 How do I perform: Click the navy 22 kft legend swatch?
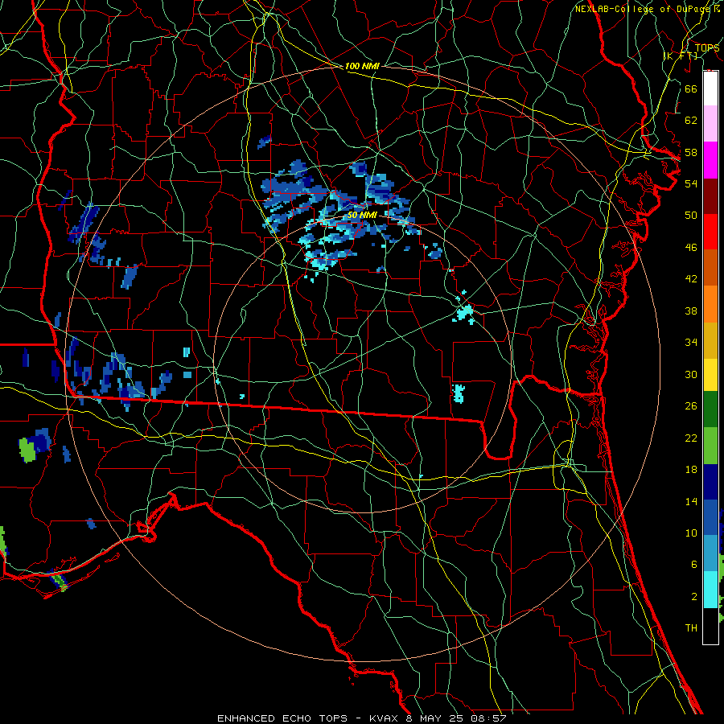click(x=710, y=482)
